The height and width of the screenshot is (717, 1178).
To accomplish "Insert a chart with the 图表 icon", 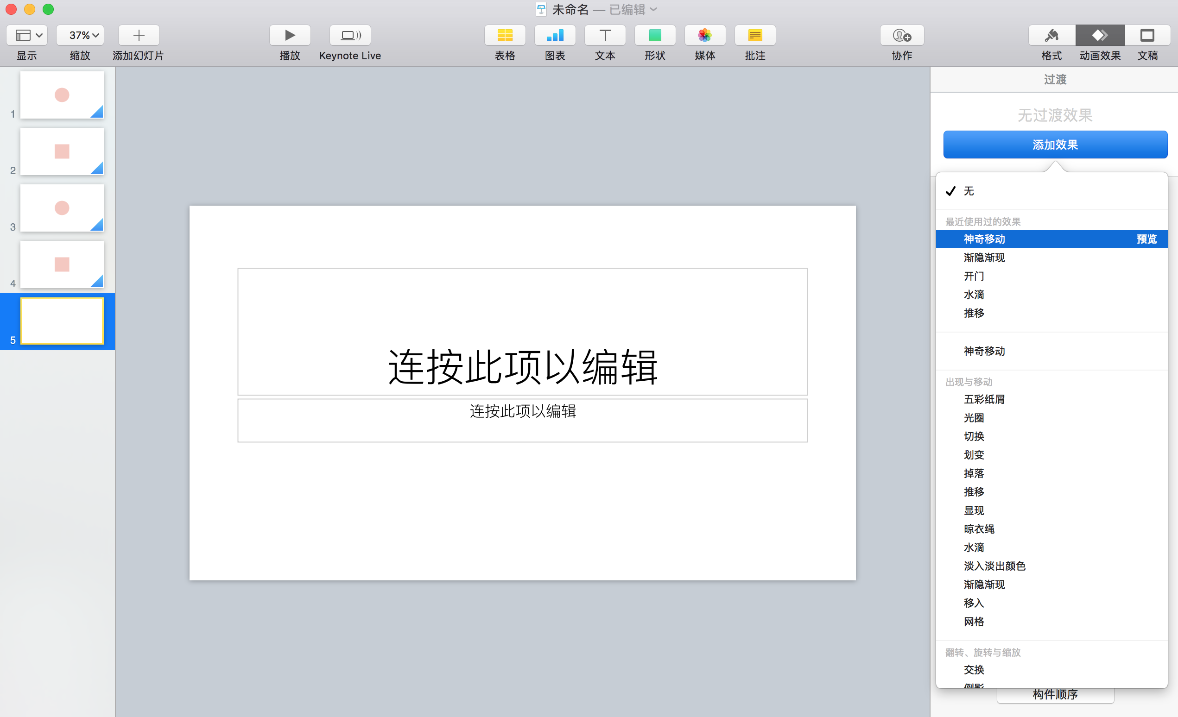I will coord(555,35).
